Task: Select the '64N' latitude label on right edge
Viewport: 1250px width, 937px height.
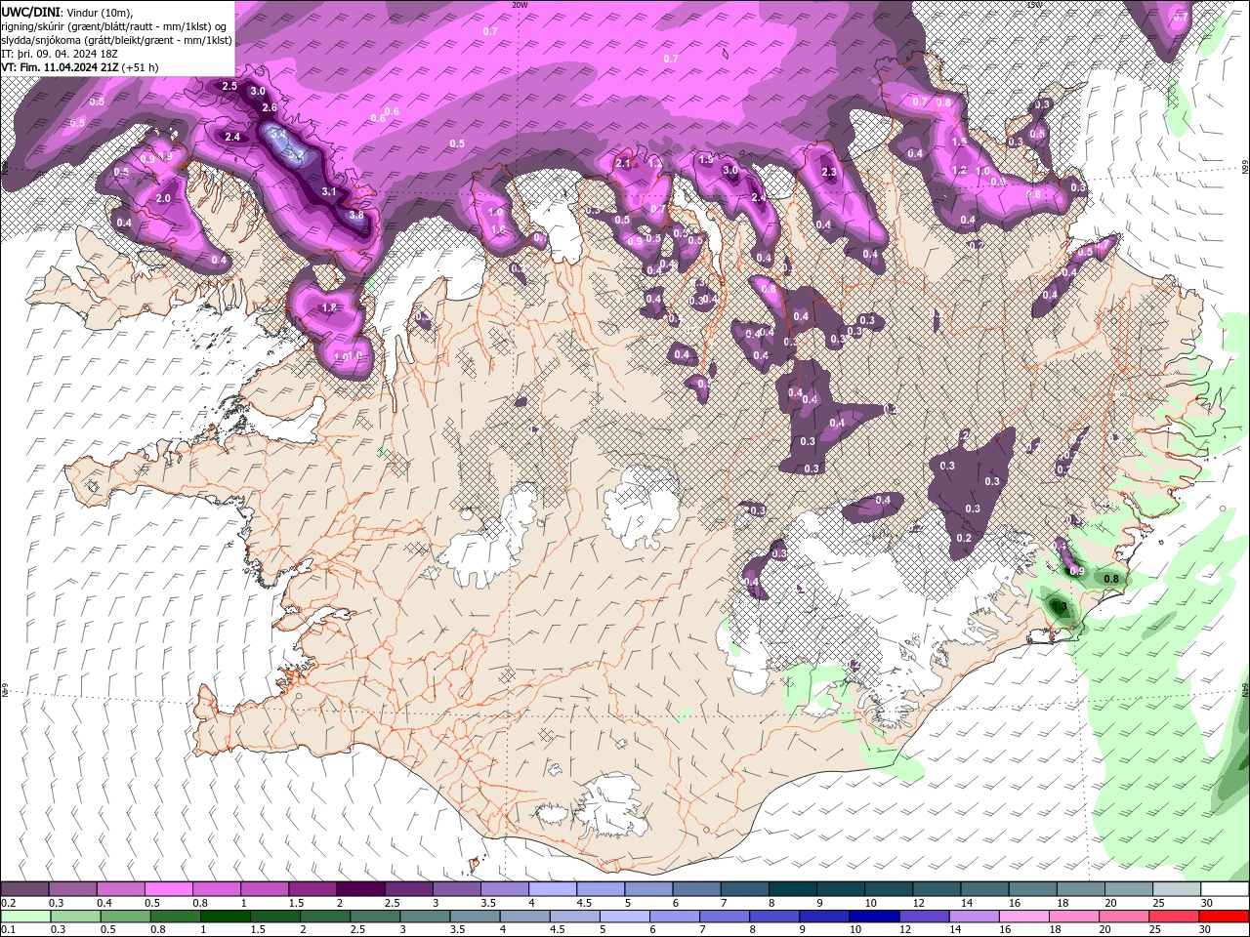Action: [x=1244, y=689]
